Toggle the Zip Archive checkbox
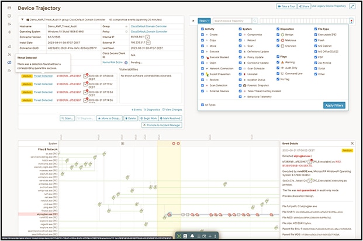This screenshot has width=363, height=241. [x=316, y=63]
